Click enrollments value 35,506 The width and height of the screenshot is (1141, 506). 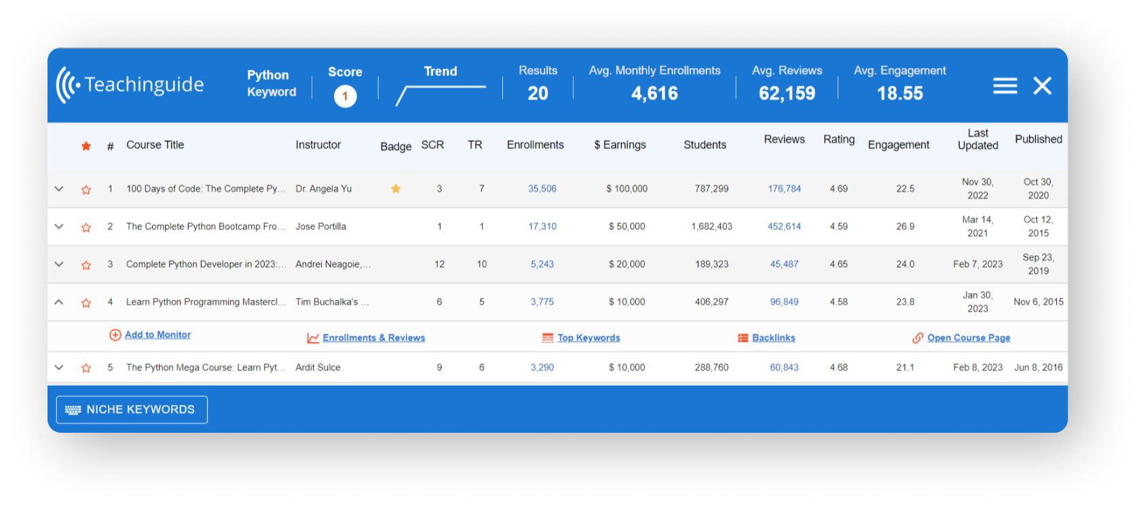tap(542, 189)
